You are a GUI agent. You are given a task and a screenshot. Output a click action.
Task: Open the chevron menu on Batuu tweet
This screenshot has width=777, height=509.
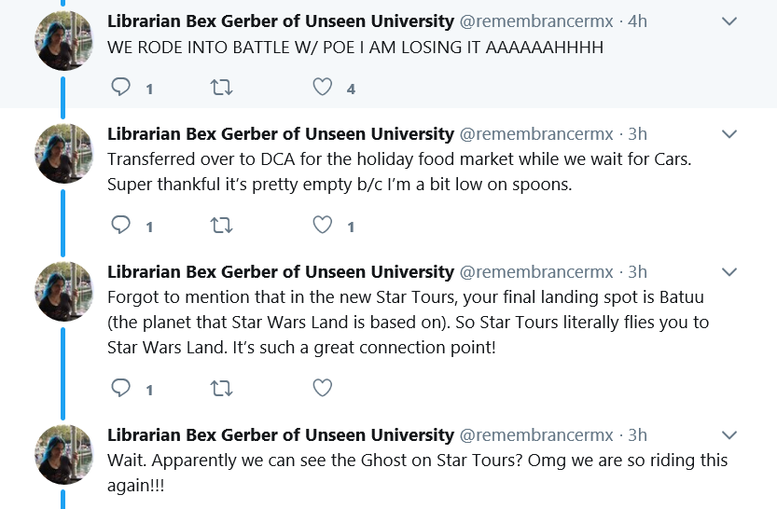coord(729,272)
